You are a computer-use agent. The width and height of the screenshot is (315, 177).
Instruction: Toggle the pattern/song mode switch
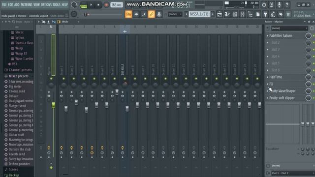pos(83,4)
